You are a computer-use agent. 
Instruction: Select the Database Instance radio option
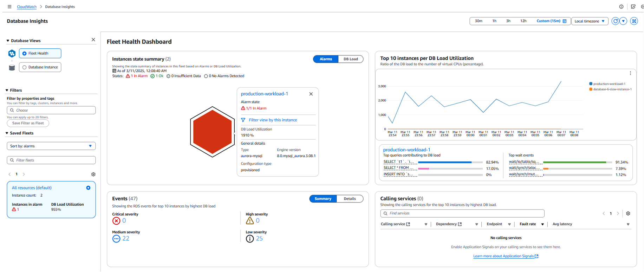point(25,67)
